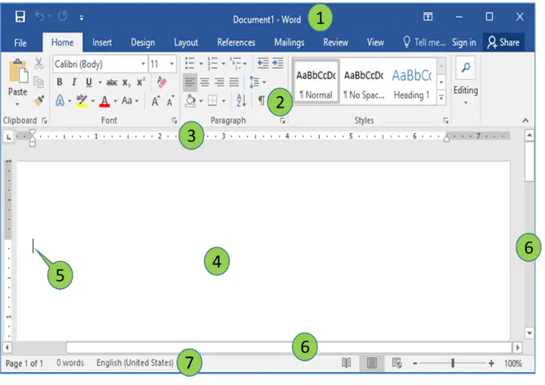
Task: Select the Format Painter brush
Action: pos(39,100)
